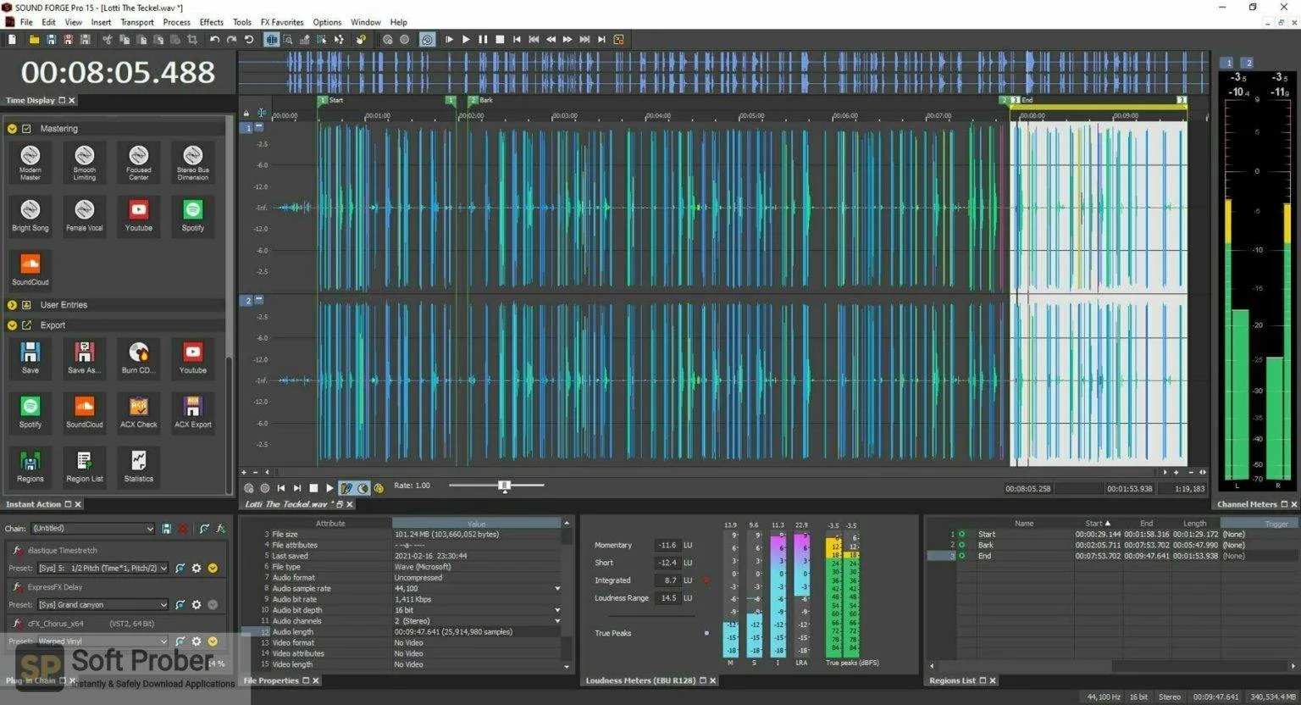
Task: Click the Spotify mastering preset icon
Action: point(193,215)
